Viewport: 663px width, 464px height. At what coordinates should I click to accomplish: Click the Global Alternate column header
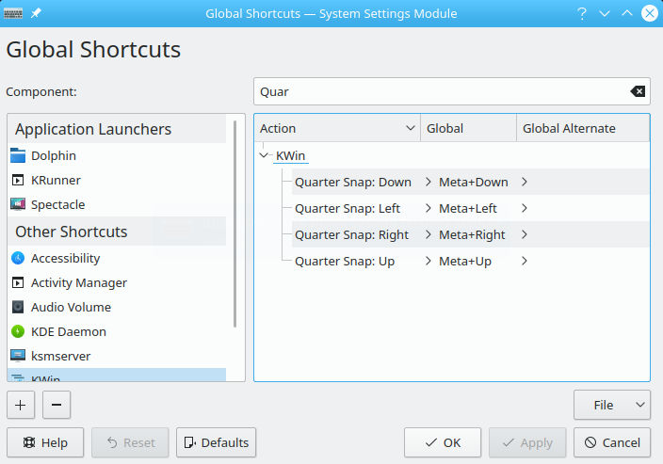[x=583, y=128]
